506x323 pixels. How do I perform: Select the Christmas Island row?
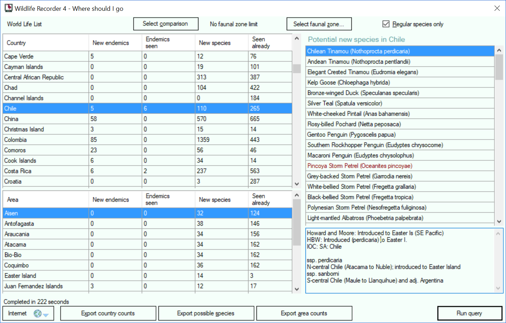[147, 129]
